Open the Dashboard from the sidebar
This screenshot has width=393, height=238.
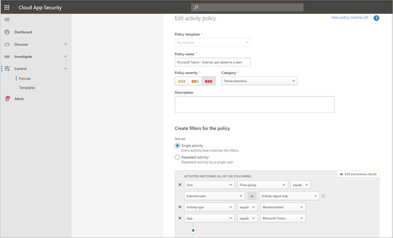coord(22,32)
